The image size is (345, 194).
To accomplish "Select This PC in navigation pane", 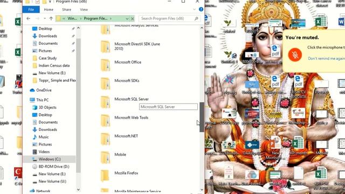I will pos(42,100).
